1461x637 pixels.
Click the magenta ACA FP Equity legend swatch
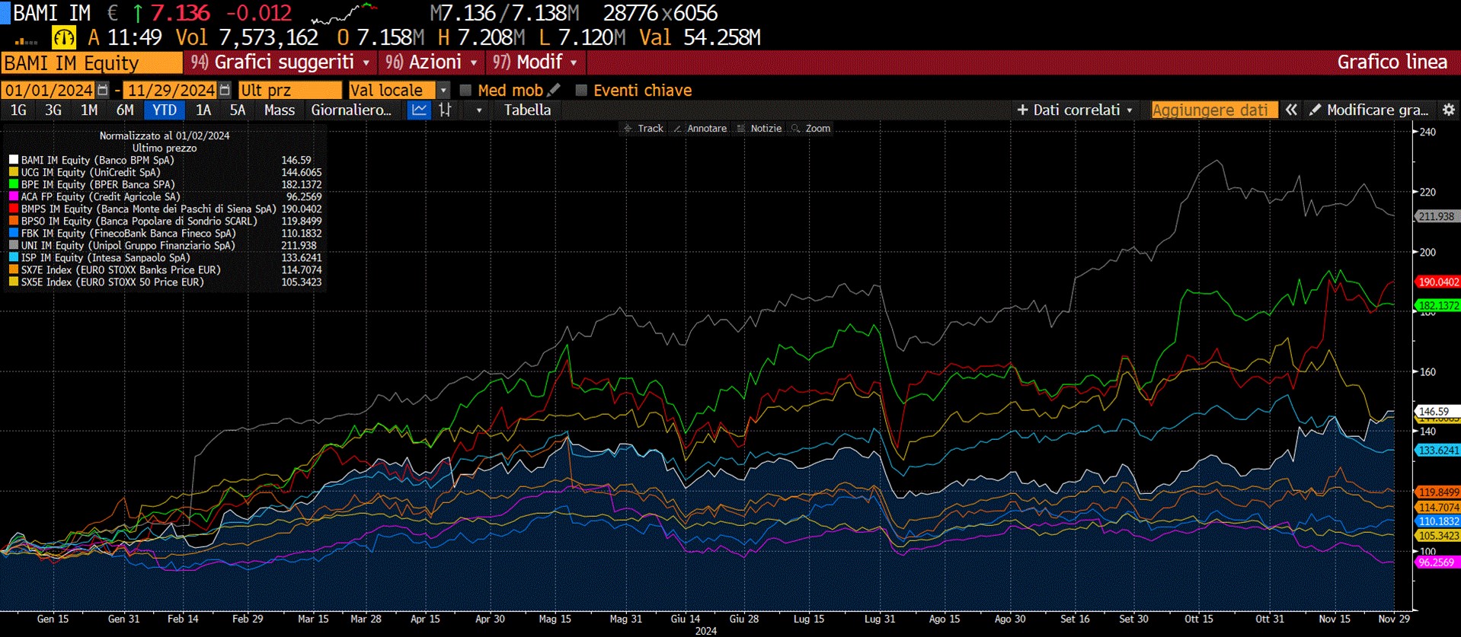point(13,196)
